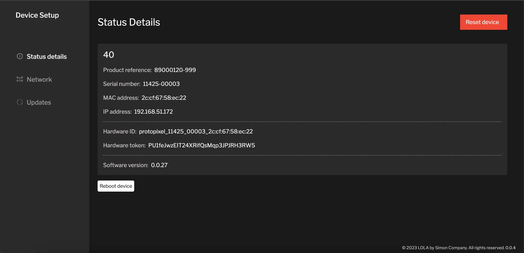This screenshot has height=253, width=524.
Task: Select the MAC address 2c:cf:67:58:ec:22
Action: point(164,97)
